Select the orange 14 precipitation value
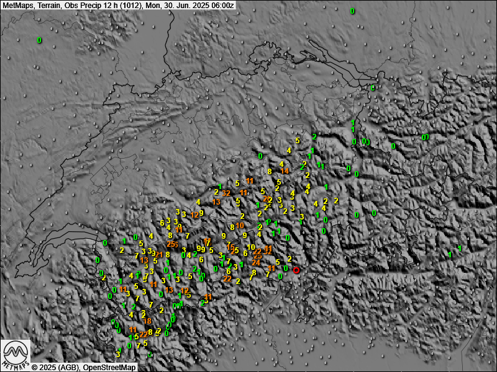 (285, 171)
